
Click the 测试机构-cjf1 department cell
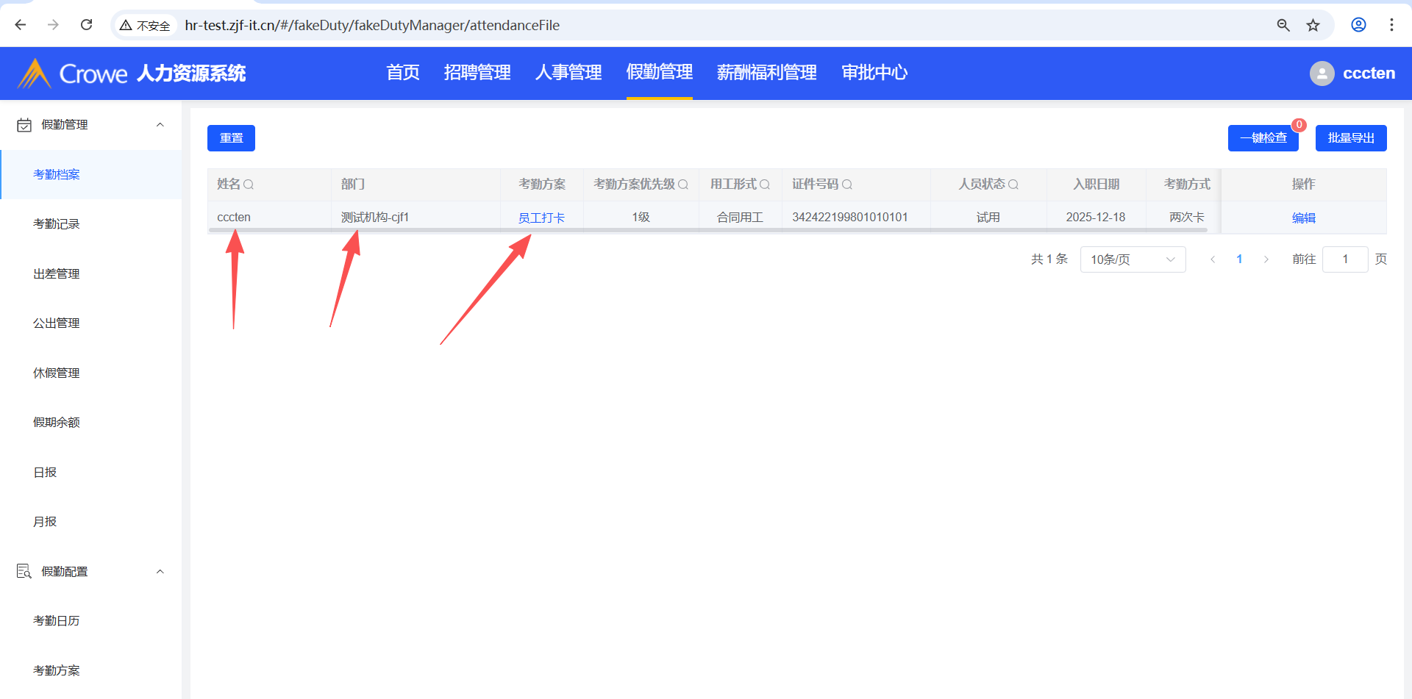coord(375,218)
